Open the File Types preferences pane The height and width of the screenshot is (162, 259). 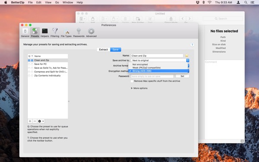pos(66,32)
